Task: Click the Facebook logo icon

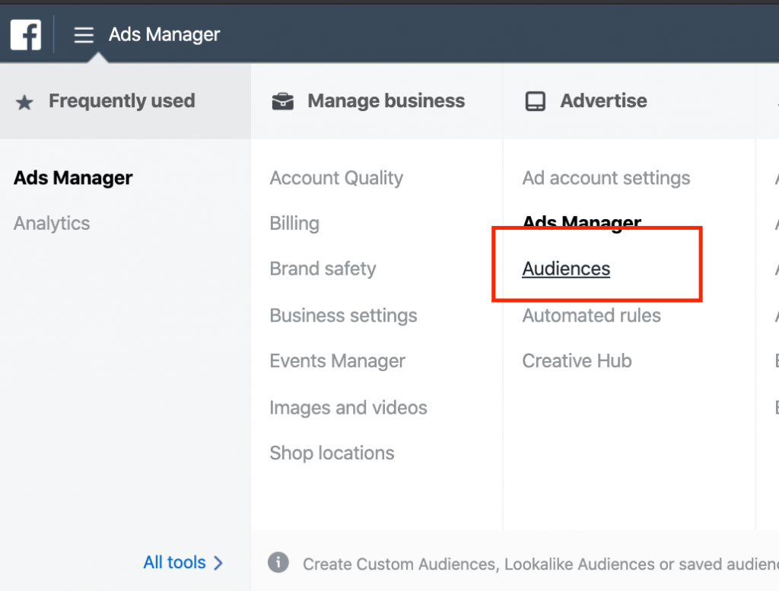Action: coord(26,35)
